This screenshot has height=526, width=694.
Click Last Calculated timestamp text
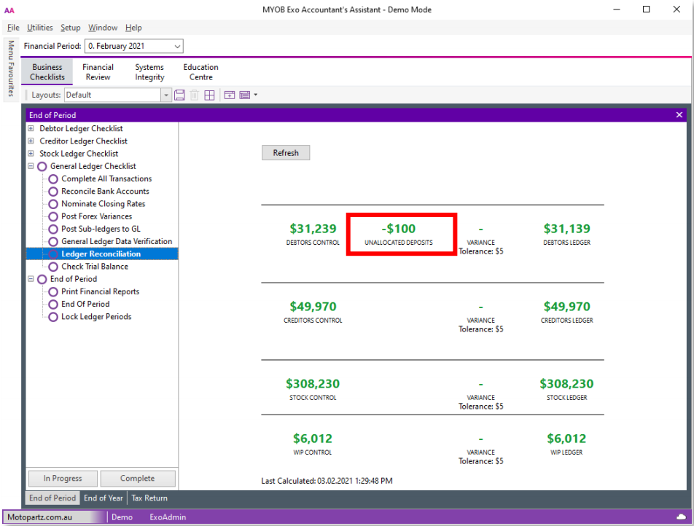(x=327, y=481)
